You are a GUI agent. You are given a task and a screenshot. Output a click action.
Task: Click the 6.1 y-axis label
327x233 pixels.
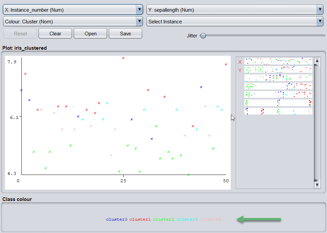coord(14,118)
